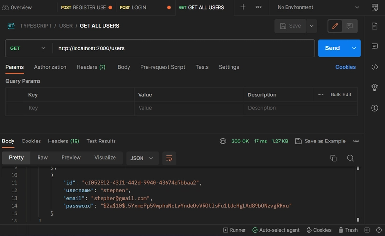The width and height of the screenshot is (385, 236).
Task: Expand Save options dropdown arrow
Action: click(311, 26)
